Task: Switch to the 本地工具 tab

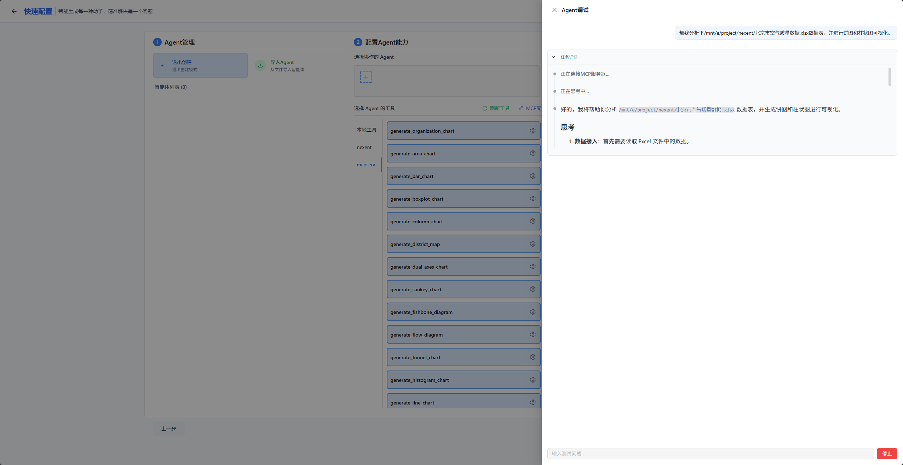Action: pyautogui.click(x=367, y=130)
